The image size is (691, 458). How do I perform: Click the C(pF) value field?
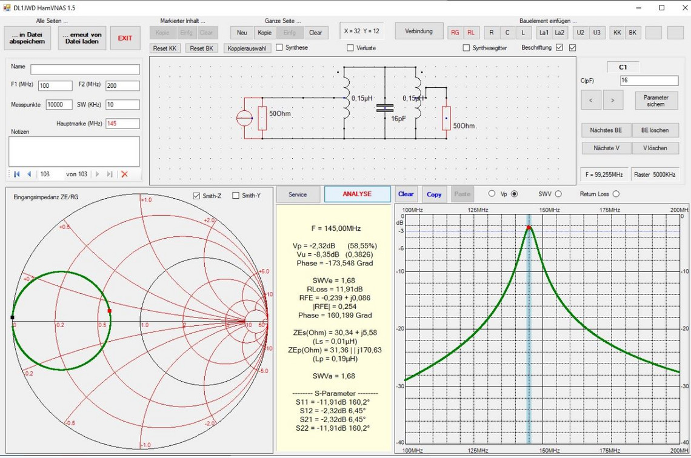pyautogui.click(x=649, y=81)
